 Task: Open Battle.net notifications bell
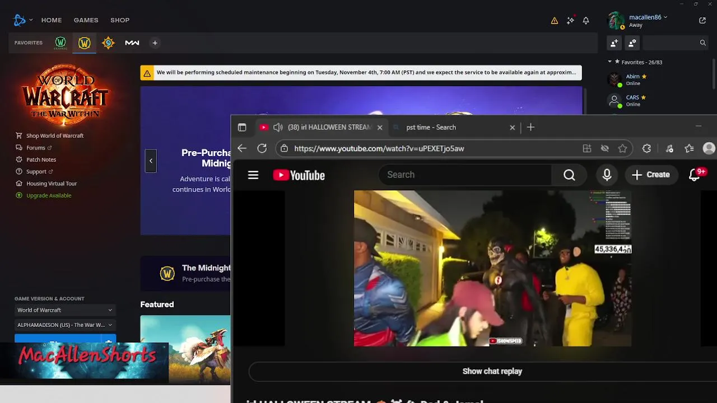click(586, 20)
